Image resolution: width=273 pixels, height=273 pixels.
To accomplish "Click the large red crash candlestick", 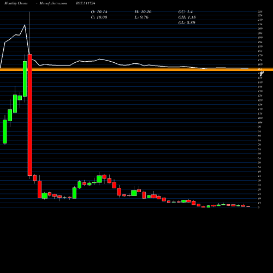I will click(30, 115).
